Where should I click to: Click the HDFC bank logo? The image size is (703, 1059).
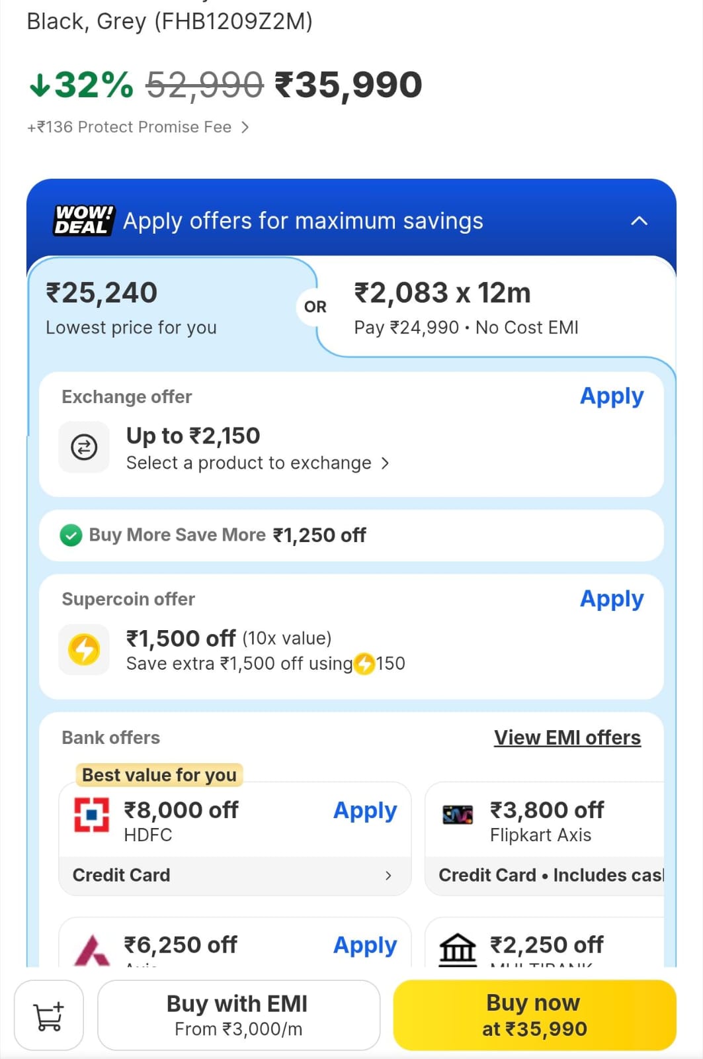point(91,814)
